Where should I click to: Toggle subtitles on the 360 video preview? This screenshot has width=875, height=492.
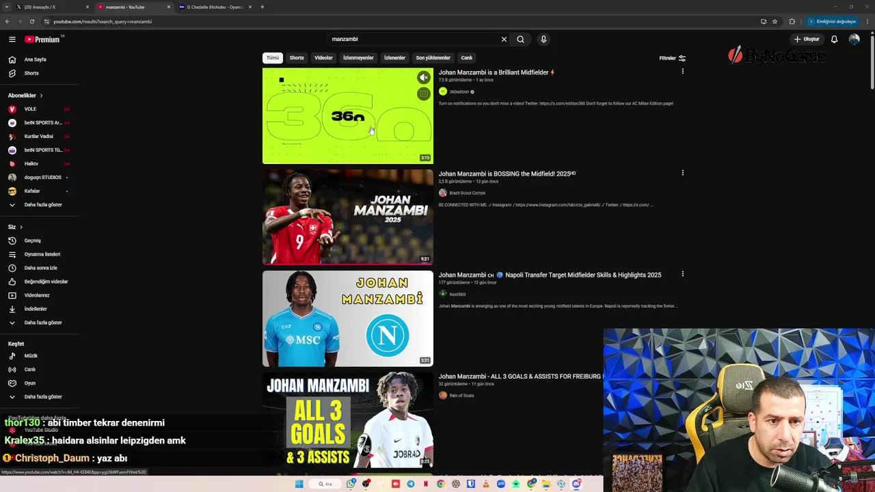(424, 94)
